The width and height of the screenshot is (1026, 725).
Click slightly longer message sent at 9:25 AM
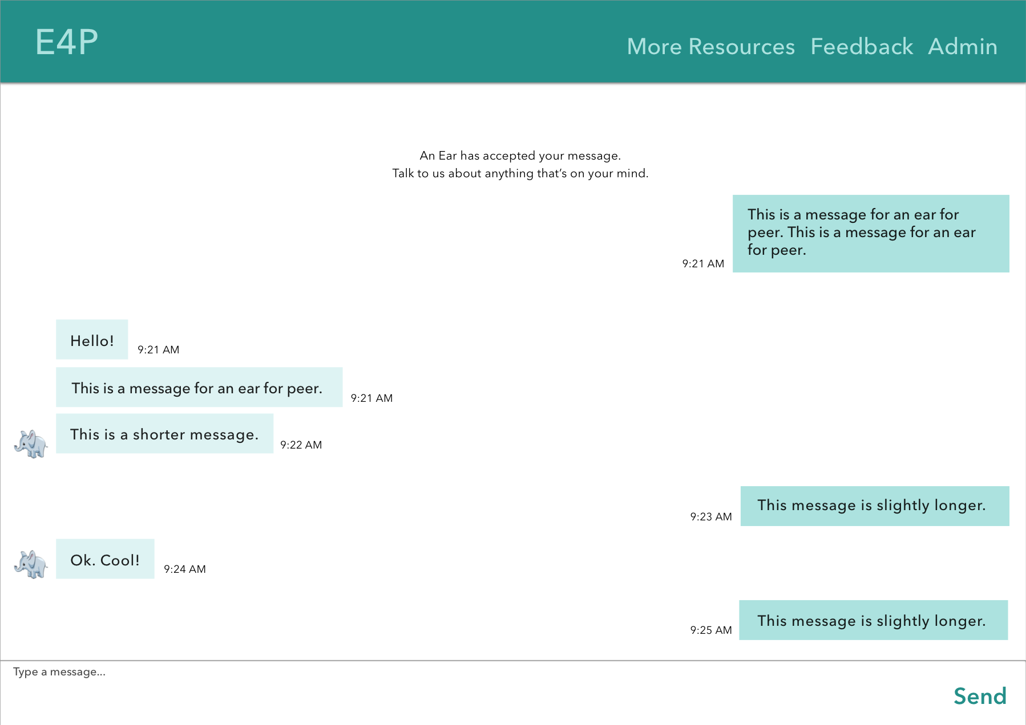(x=874, y=620)
